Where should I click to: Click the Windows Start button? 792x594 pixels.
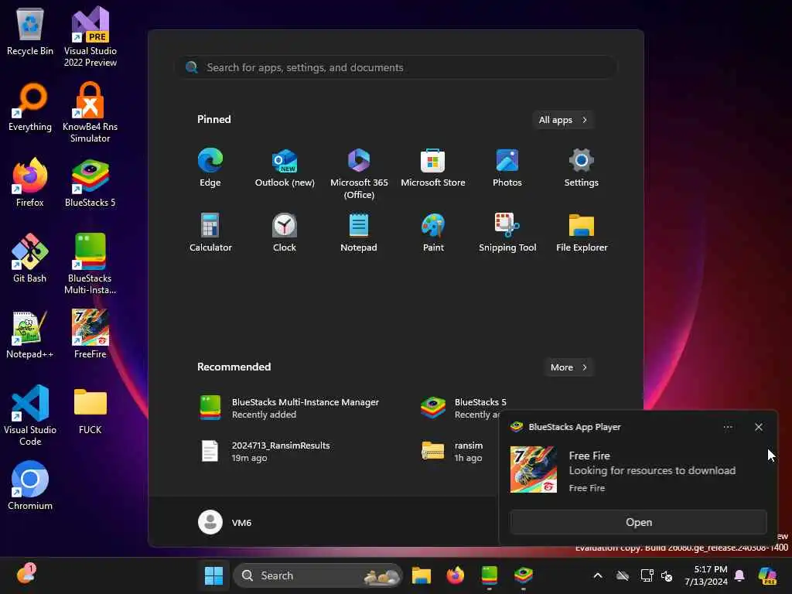(x=213, y=575)
